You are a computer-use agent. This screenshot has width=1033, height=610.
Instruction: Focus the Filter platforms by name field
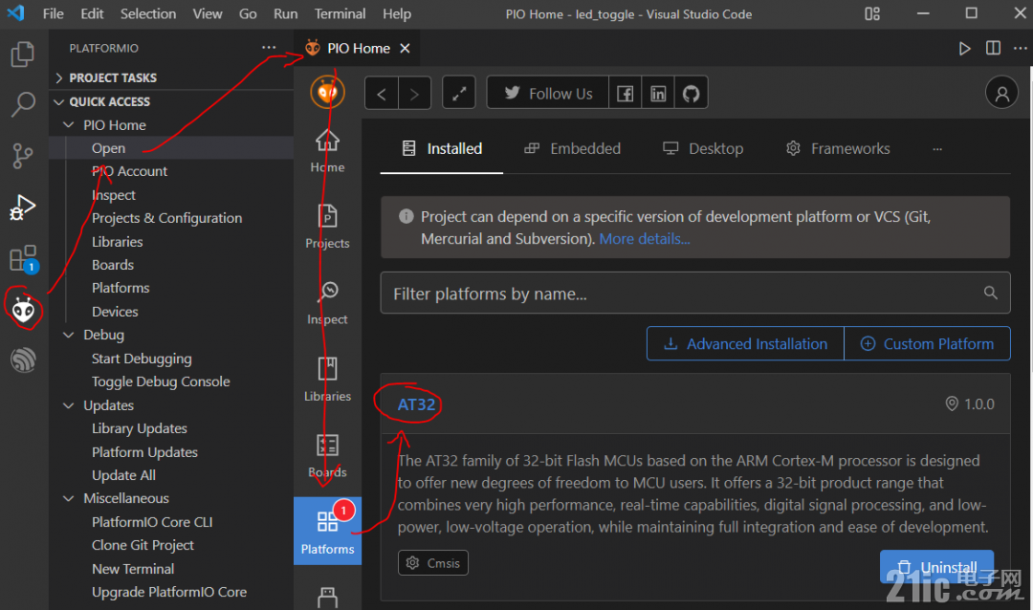[695, 294]
